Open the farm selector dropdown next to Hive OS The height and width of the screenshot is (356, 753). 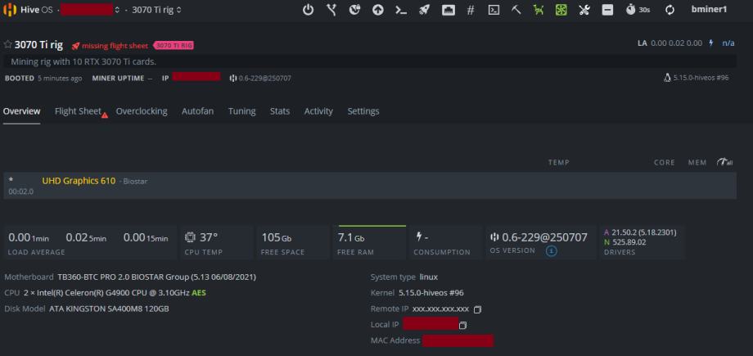tap(117, 10)
